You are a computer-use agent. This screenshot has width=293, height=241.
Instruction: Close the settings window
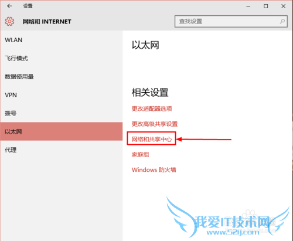[x=283, y=6]
